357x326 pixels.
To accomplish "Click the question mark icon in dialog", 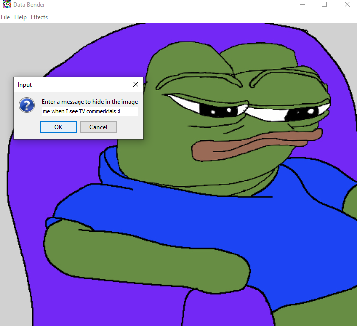I will tap(27, 105).
